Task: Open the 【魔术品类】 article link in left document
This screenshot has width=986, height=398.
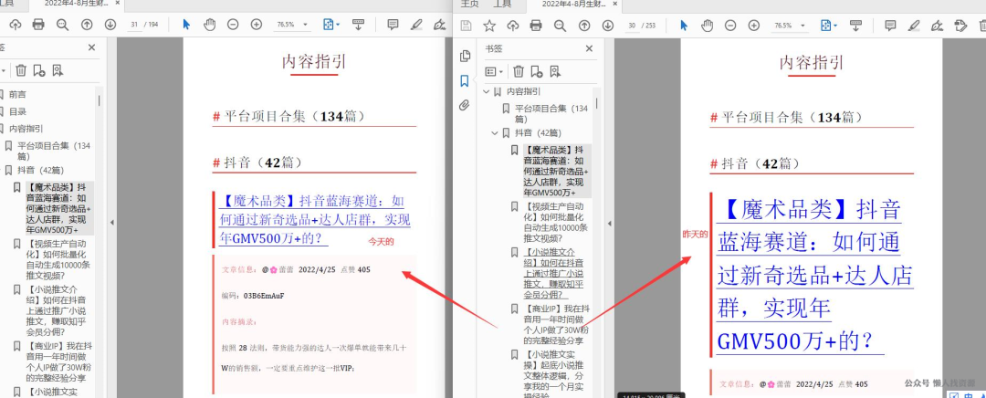Action: coord(314,220)
